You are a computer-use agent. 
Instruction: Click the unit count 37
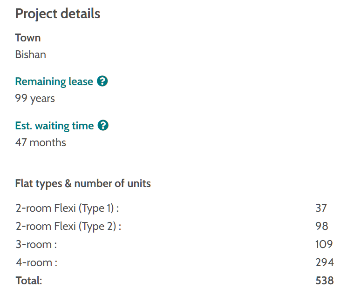321,208
